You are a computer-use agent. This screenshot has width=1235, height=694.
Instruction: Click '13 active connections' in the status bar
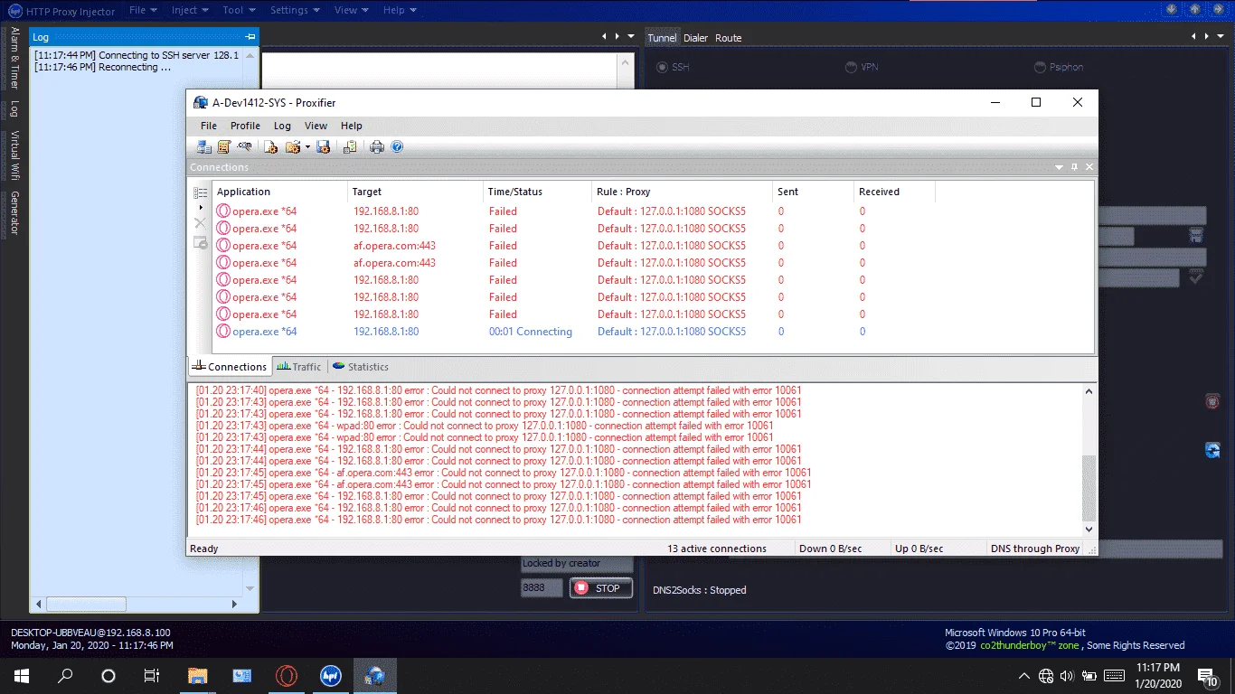[x=717, y=549]
